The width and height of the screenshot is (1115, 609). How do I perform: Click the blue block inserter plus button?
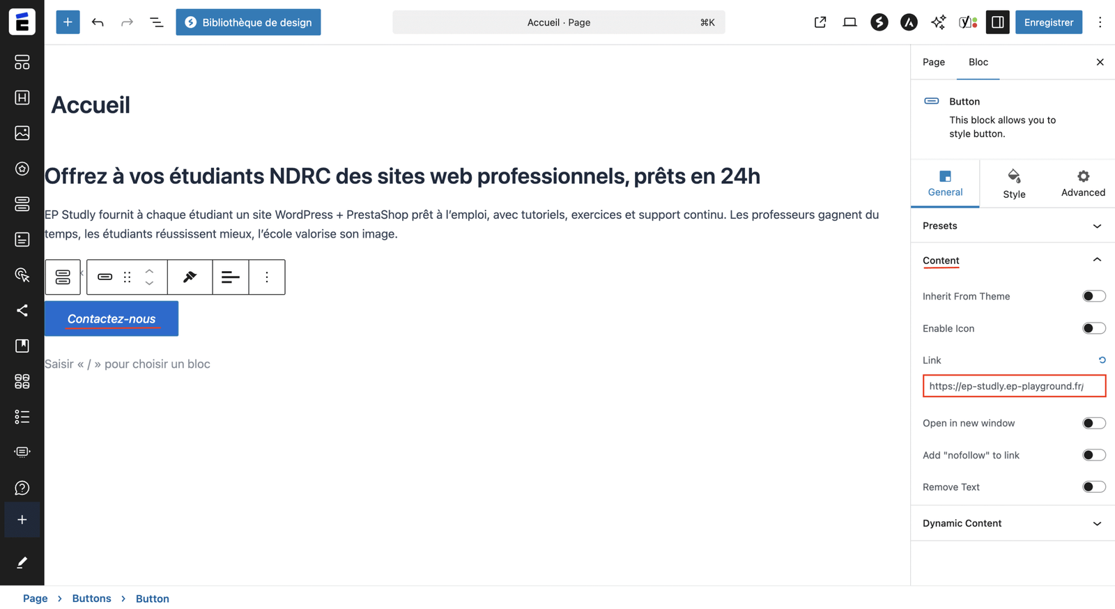[x=68, y=22]
